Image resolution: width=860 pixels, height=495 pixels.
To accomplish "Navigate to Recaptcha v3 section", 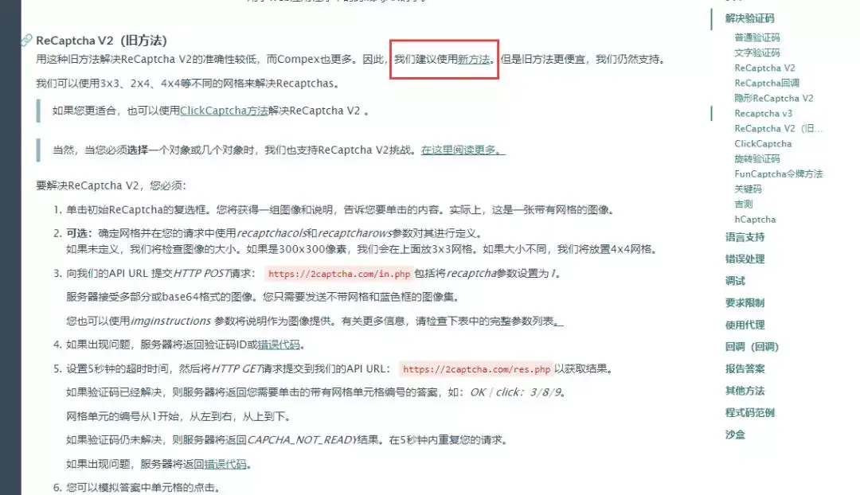I will [x=764, y=114].
